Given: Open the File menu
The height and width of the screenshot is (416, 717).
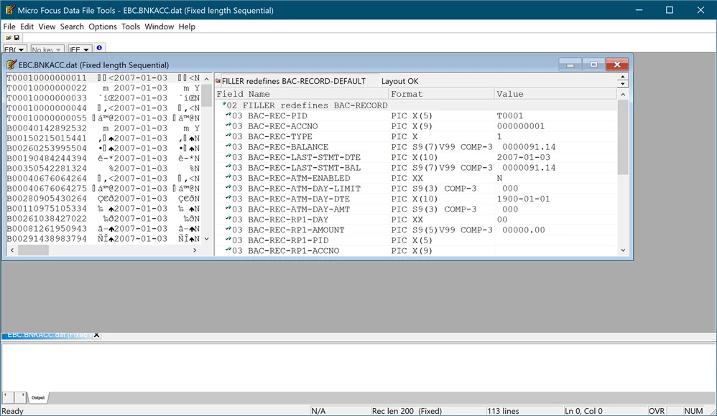Looking at the screenshot, I should [9, 27].
